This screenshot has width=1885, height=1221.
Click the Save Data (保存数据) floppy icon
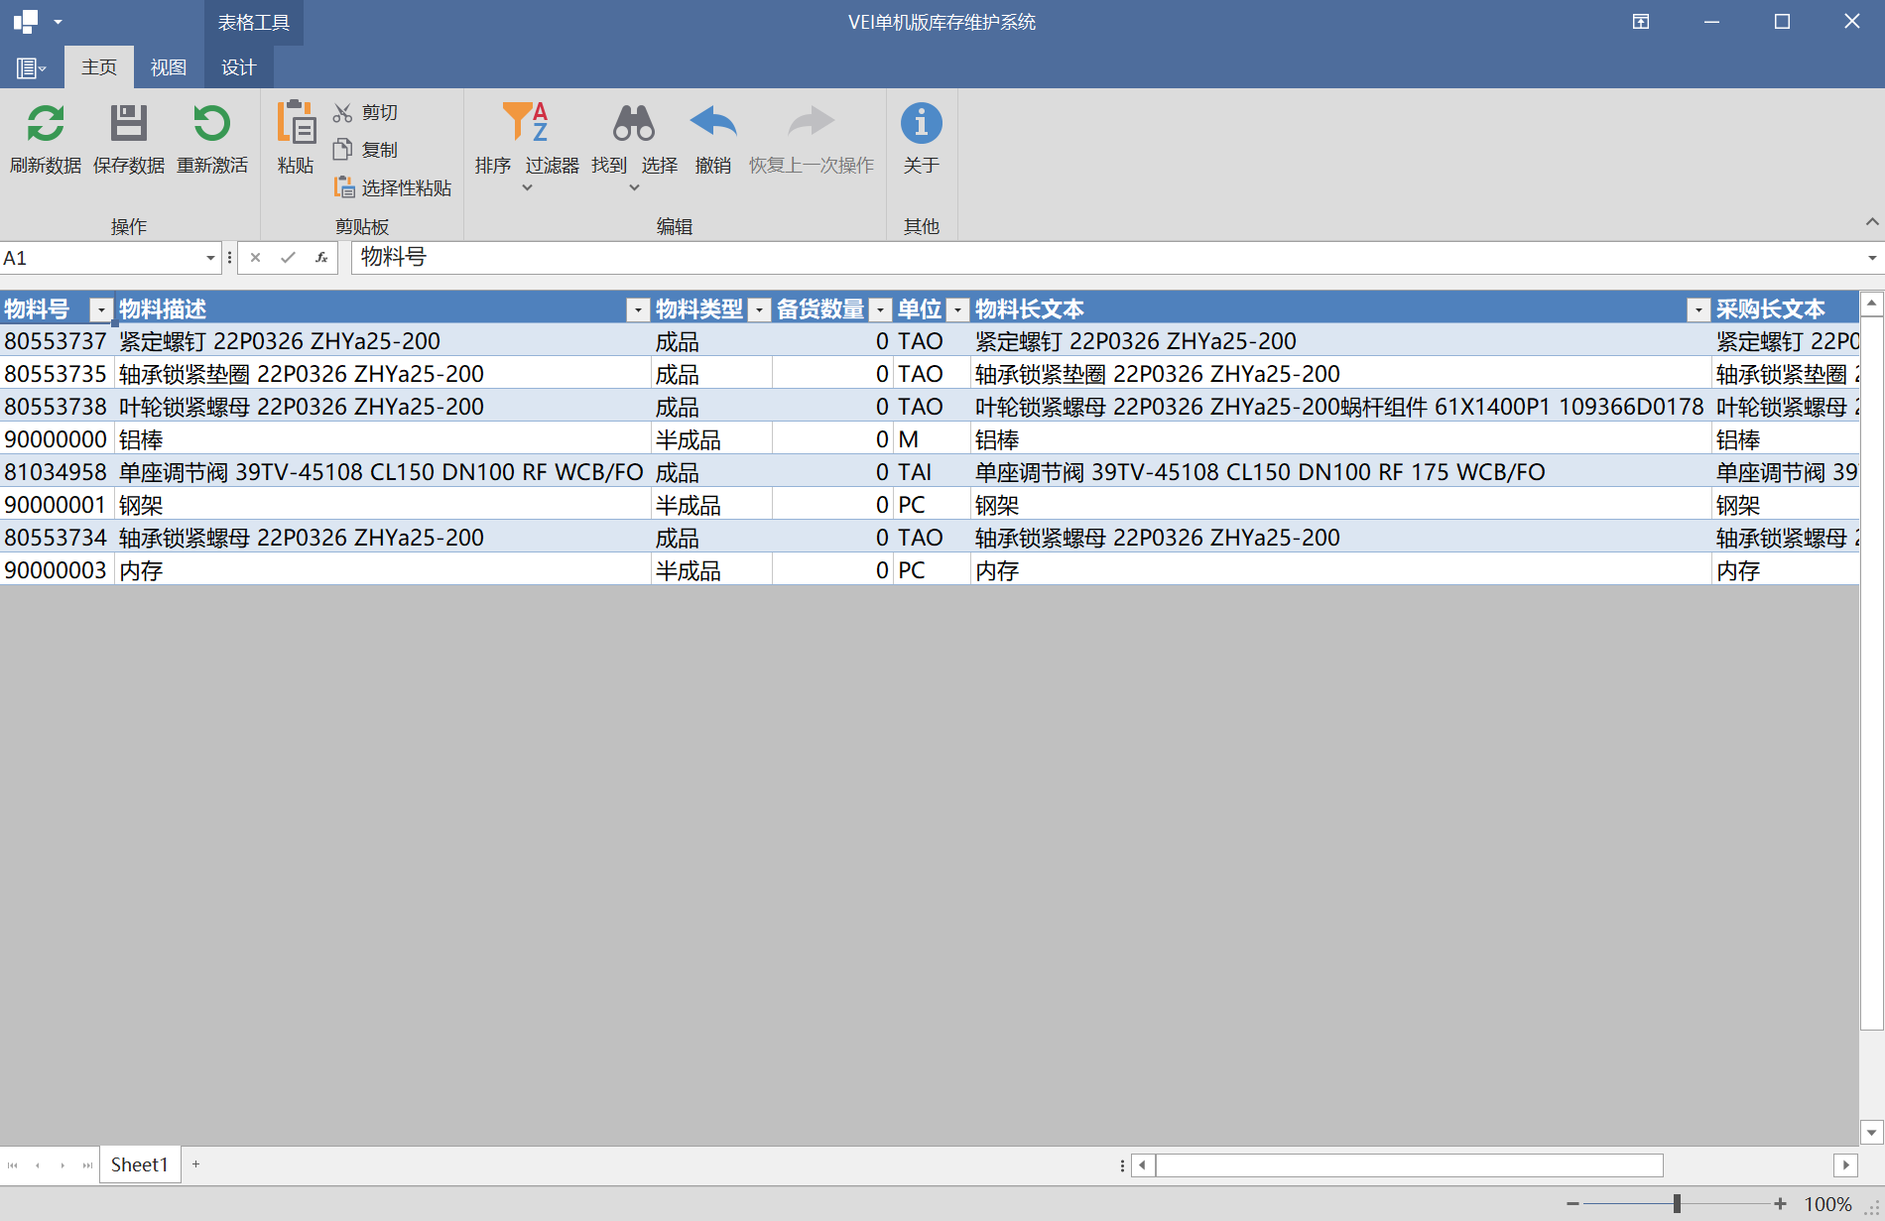[128, 124]
